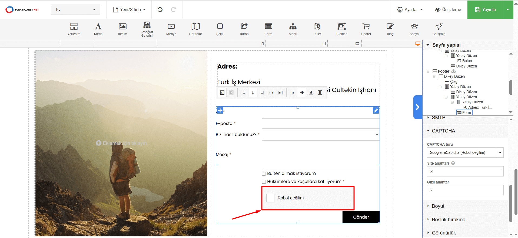
Task: Check the Robot değilim captcha box
Action: tap(270, 198)
